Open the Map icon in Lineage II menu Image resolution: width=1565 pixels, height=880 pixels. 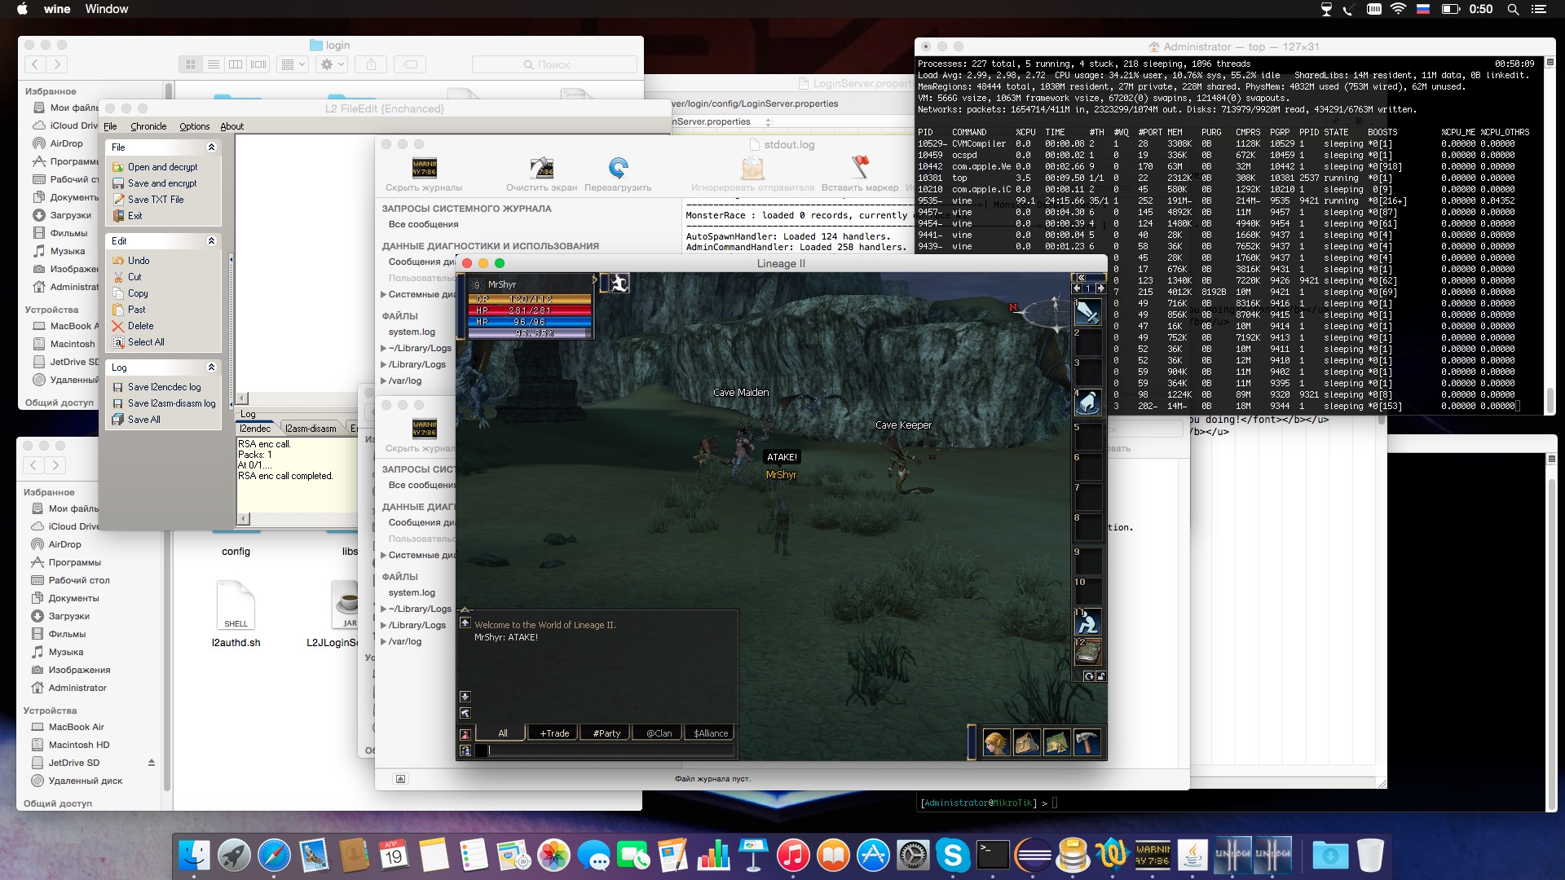click(x=1057, y=742)
